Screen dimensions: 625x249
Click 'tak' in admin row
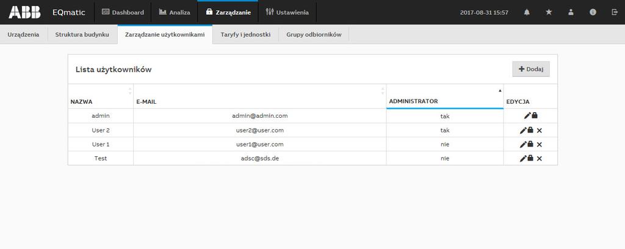[x=445, y=117]
